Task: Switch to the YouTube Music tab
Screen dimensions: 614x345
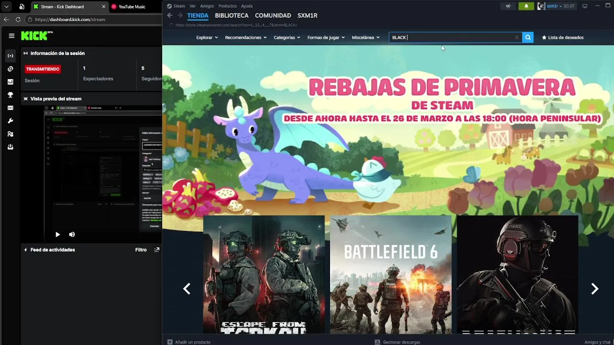Action: click(x=132, y=7)
